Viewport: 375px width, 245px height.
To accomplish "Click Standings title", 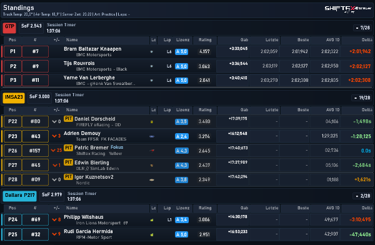I will (19, 7).
